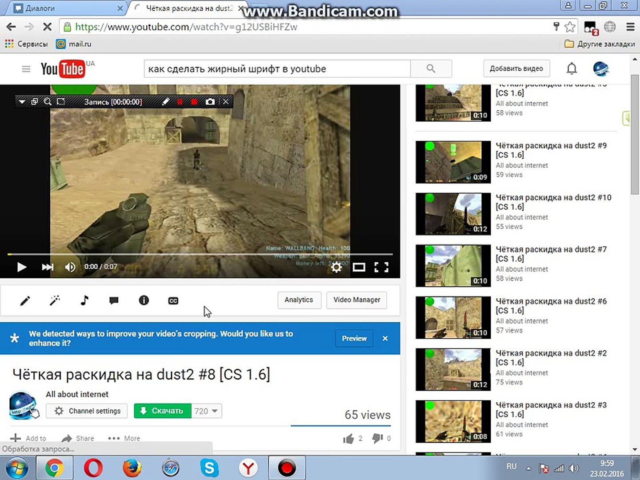Launch Firefox from the taskbar
The image size is (640, 480).
pyautogui.click(x=132, y=468)
